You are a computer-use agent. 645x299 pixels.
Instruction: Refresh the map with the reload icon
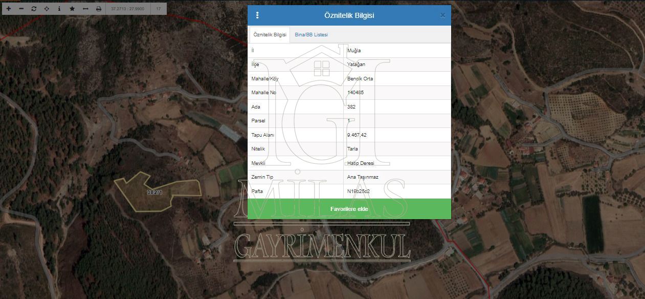pyautogui.click(x=33, y=8)
